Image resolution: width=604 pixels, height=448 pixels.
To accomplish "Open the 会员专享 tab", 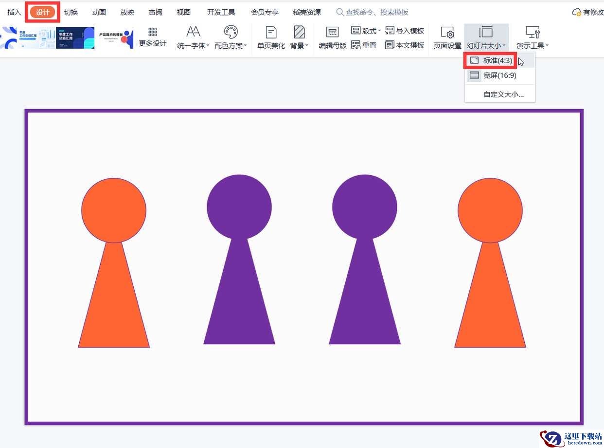I will pyautogui.click(x=265, y=12).
